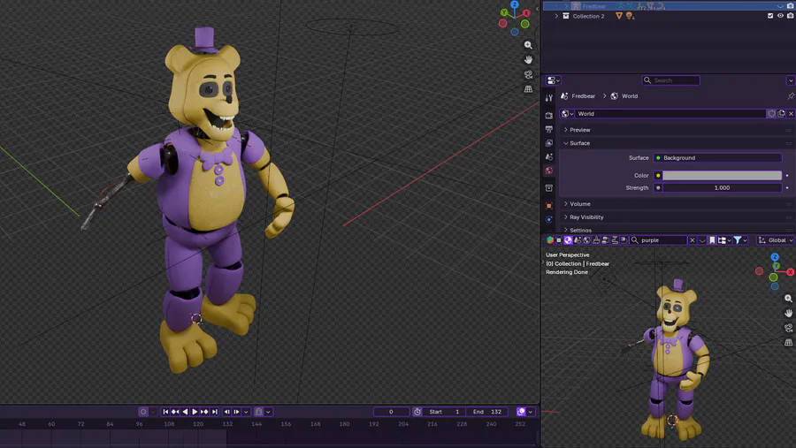Screen dimensions: 796x448
Task: Expand the Collection 2 tree item
Action: click(x=556, y=16)
